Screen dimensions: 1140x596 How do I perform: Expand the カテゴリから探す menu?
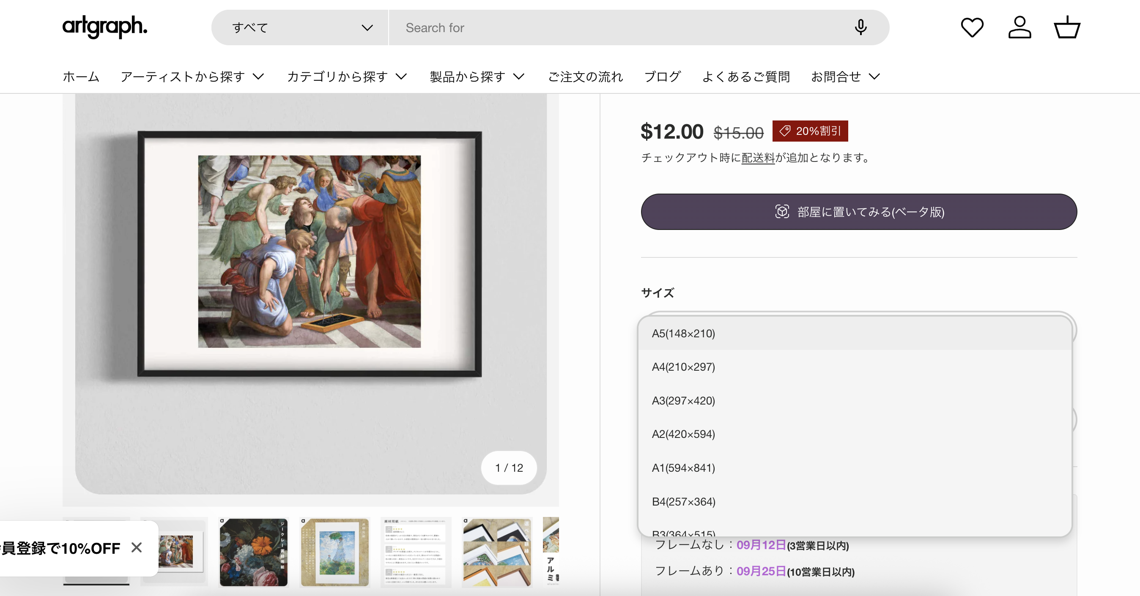click(x=346, y=77)
